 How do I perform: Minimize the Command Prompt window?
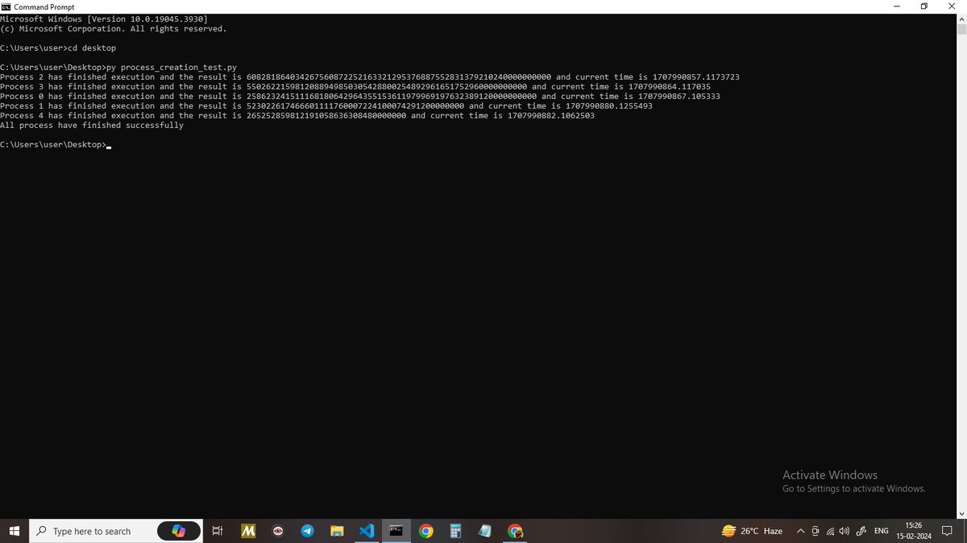point(897,6)
